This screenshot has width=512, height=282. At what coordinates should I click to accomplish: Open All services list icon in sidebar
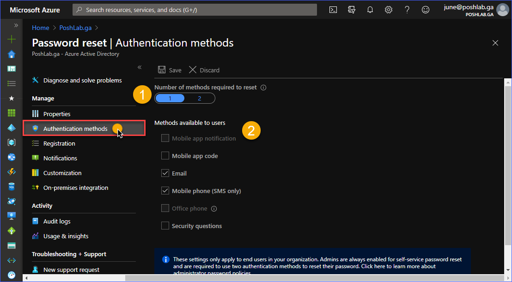12,84
